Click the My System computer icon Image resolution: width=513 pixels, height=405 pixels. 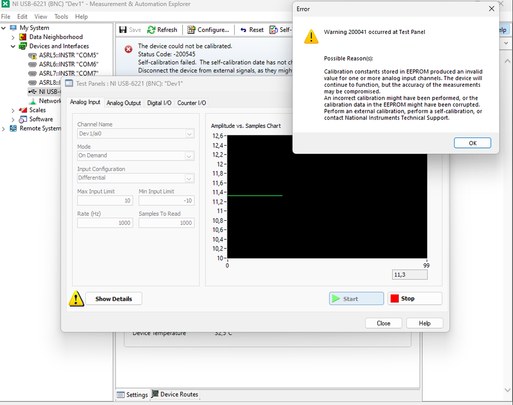(13, 28)
